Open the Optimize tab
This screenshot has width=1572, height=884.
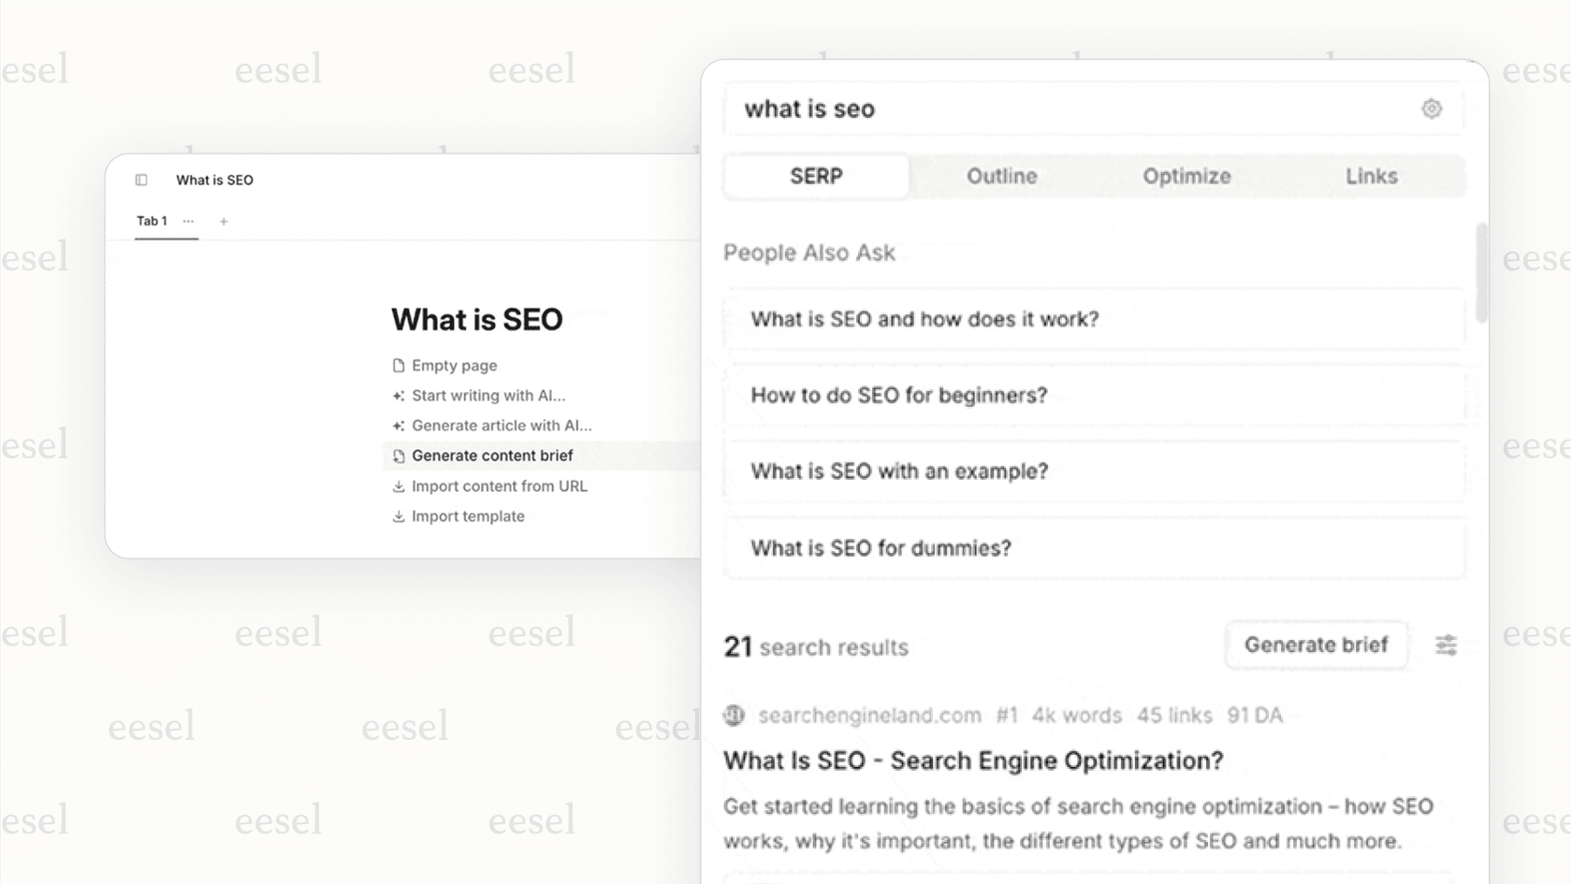coord(1186,176)
